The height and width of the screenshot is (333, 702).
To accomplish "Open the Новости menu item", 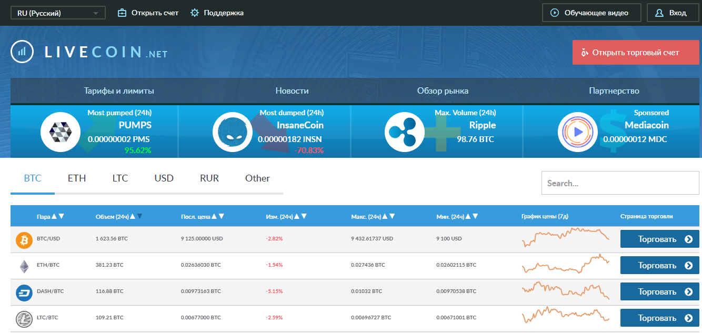I will (x=292, y=91).
